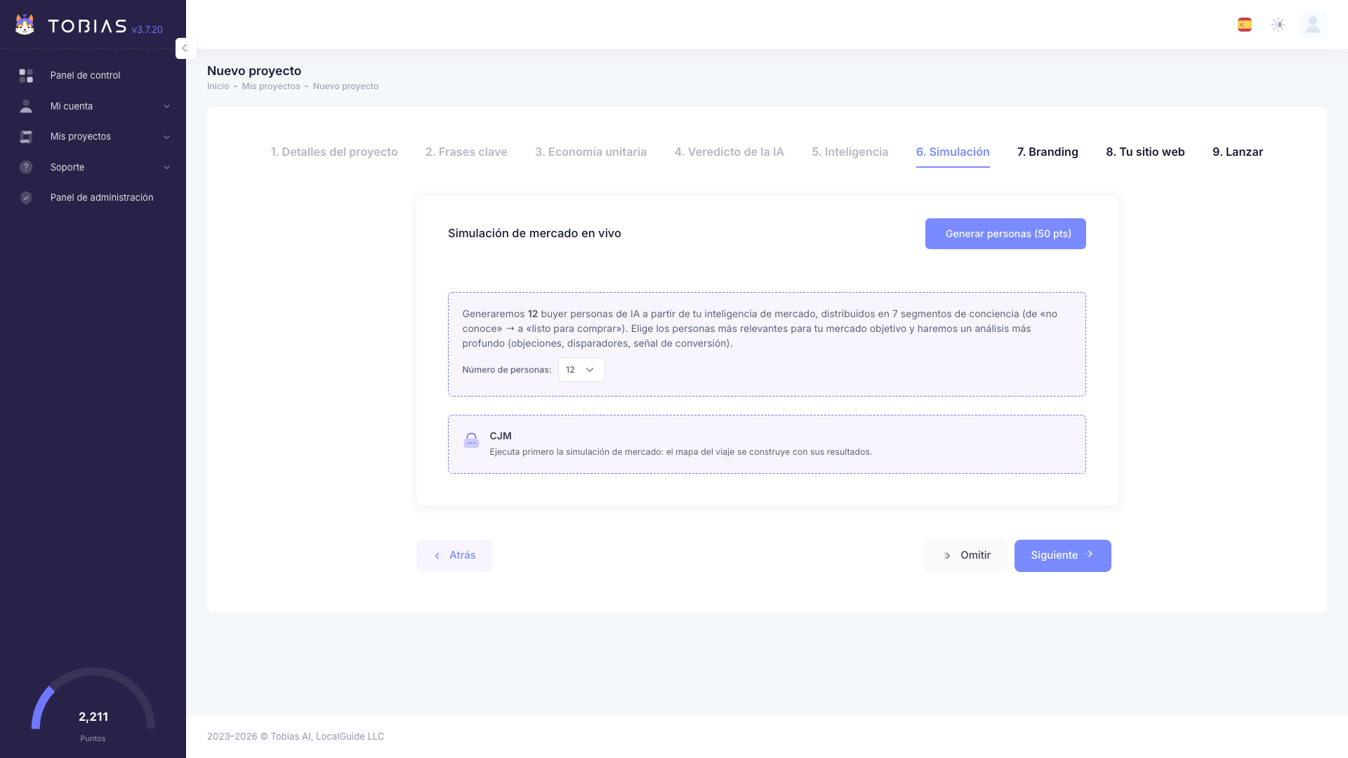The image size is (1348, 758).
Task: Click the Soporte question mark icon
Action: (x=26, y=167)
